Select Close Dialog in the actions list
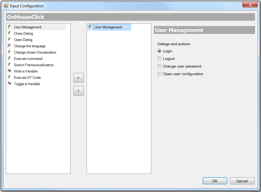Viewport: 261px width, 192px height. point(23,33)
